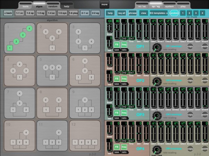209x156 pixels.
Task: Jump to page 1-2 op
Action: (x=30, y=13)
